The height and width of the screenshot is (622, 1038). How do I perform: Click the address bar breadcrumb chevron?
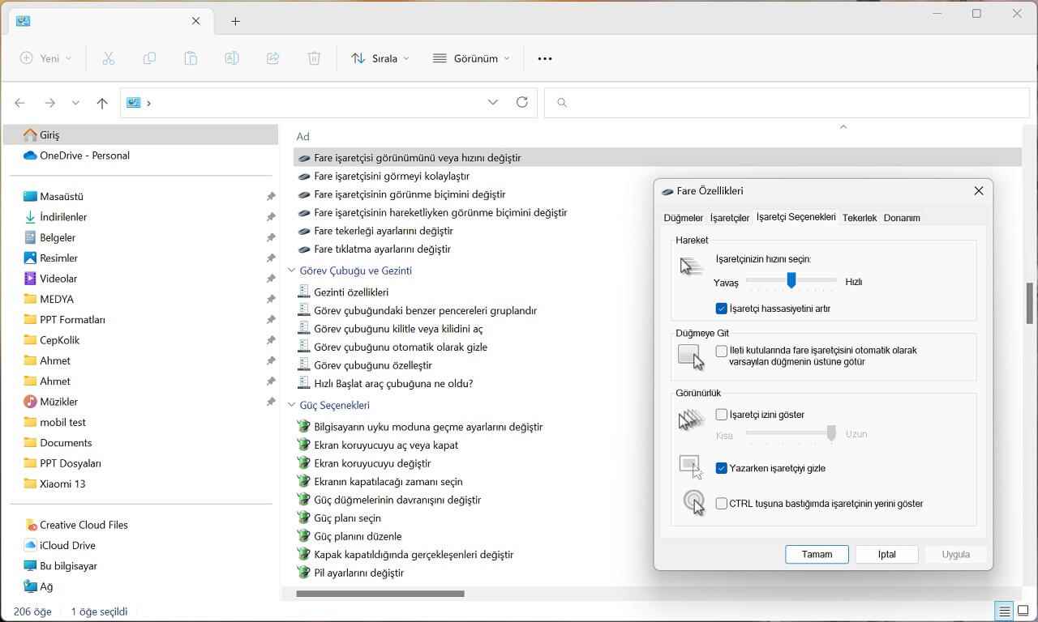point(148,103)
